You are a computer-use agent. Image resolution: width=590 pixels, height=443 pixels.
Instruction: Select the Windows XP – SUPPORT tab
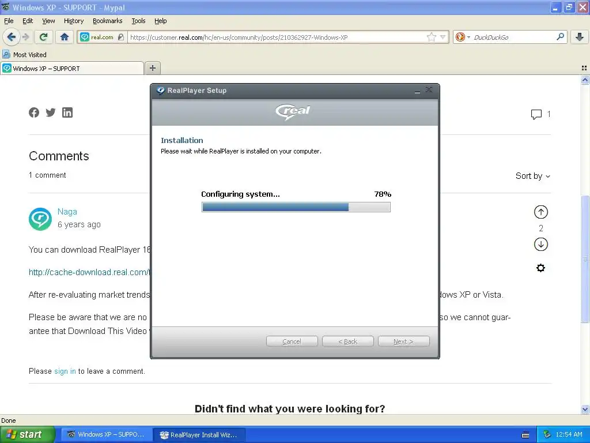(72, 68)
